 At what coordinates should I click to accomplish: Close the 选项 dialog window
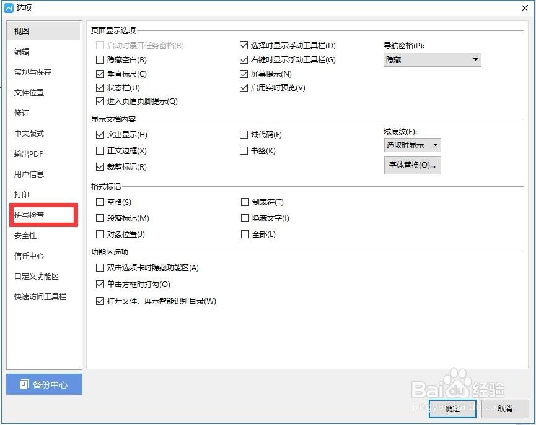(x=525, y=8)
